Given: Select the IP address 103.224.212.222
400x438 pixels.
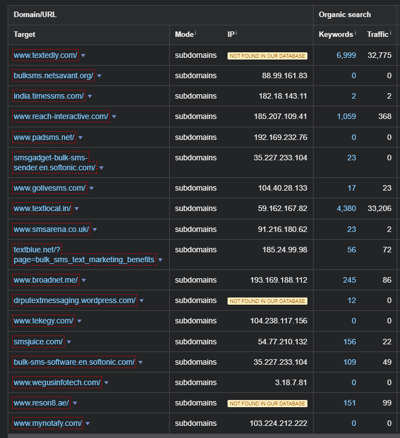Looking at the screenshot, I should click(x=278, y=424).
